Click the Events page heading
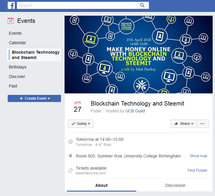 point(26,21)
